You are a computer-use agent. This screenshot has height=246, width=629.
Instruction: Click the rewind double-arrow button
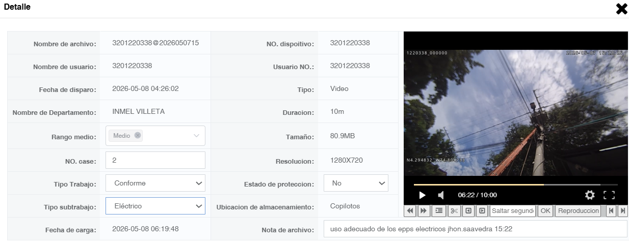(410, 211)
